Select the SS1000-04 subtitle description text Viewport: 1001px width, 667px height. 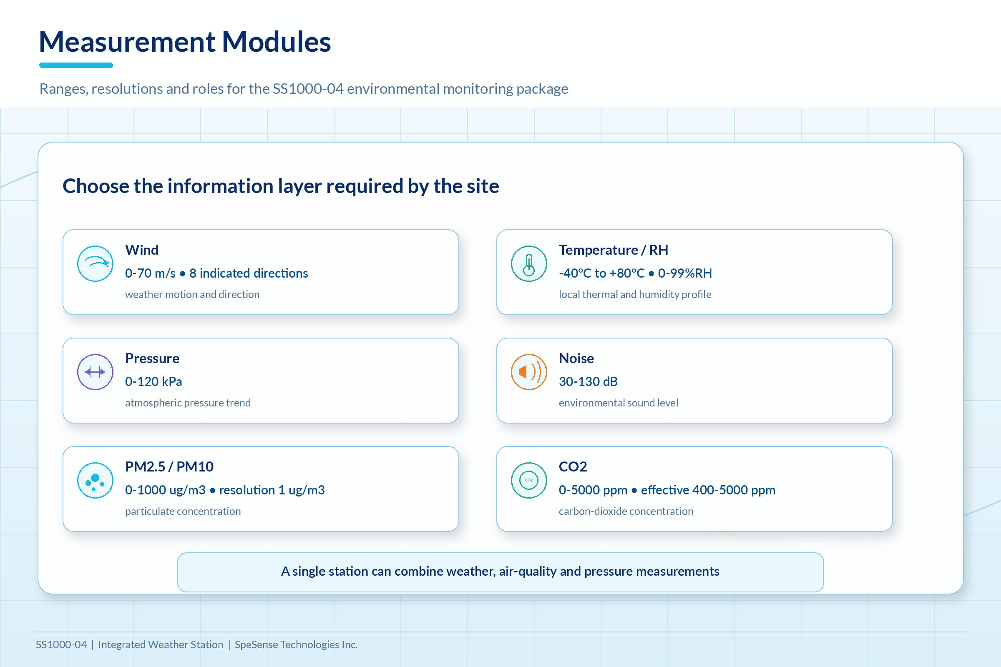(x=304, y=89)
